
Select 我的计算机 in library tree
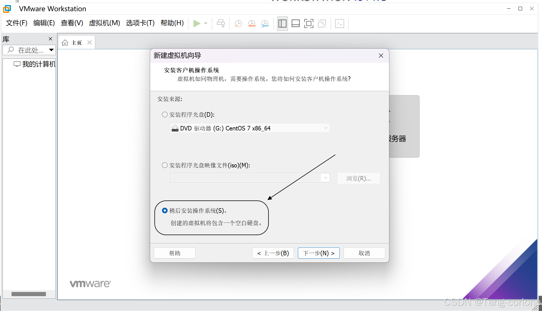[38, 64]
